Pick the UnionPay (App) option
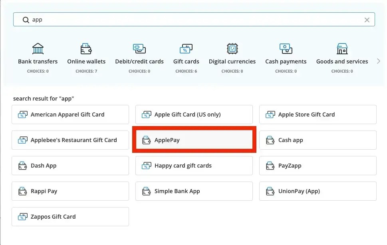Screen dimensions: 387x245 point(318,191)
